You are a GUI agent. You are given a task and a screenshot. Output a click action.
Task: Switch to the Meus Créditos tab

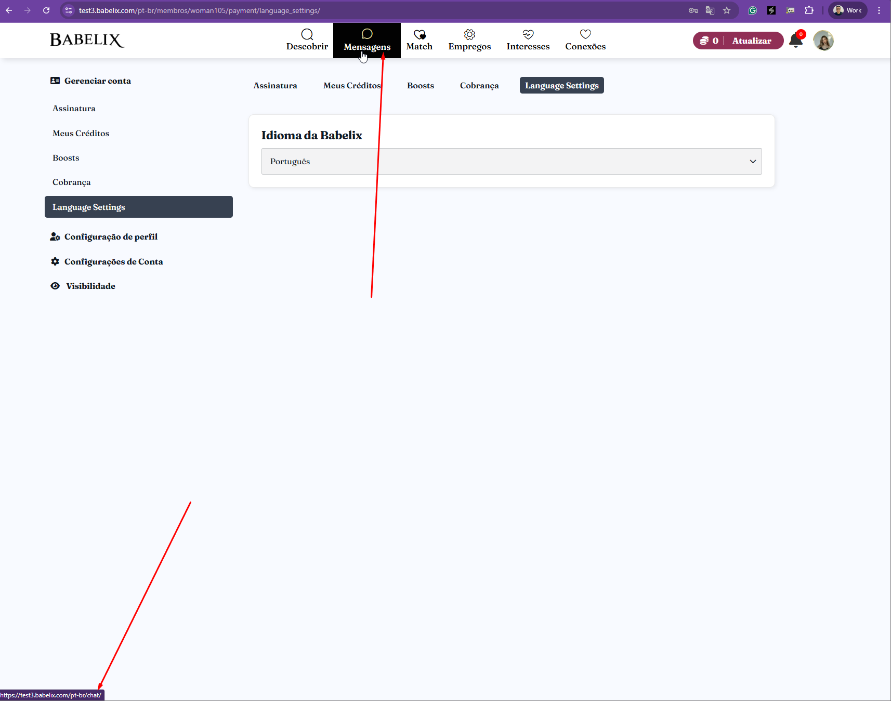352,85
